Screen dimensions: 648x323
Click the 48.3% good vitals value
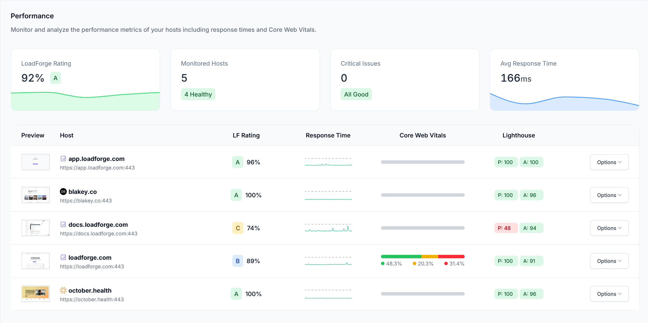[394, 263]
